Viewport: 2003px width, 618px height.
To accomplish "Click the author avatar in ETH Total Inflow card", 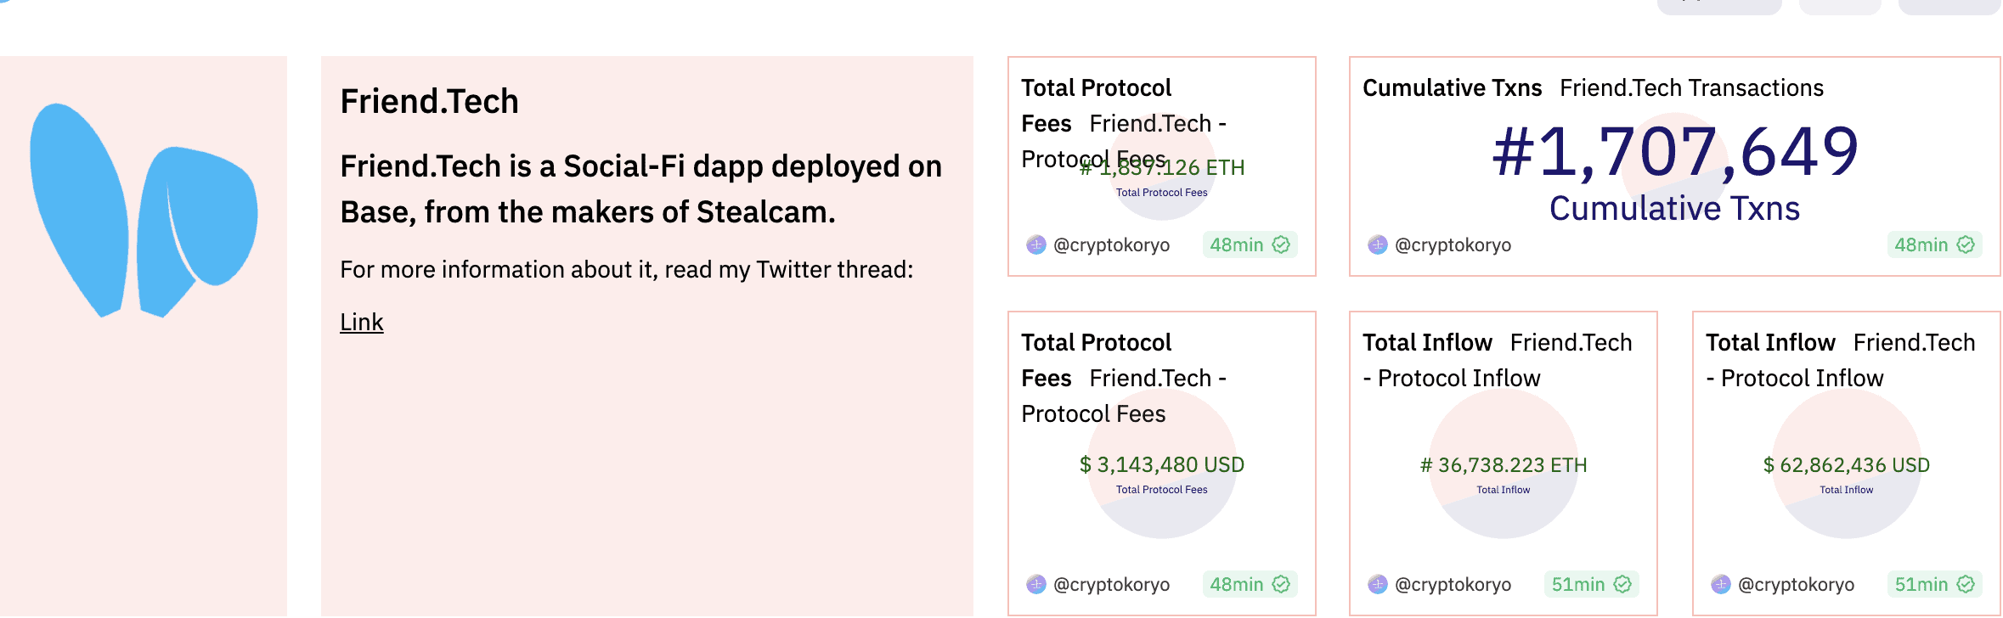I will [x=1378, y=585].
